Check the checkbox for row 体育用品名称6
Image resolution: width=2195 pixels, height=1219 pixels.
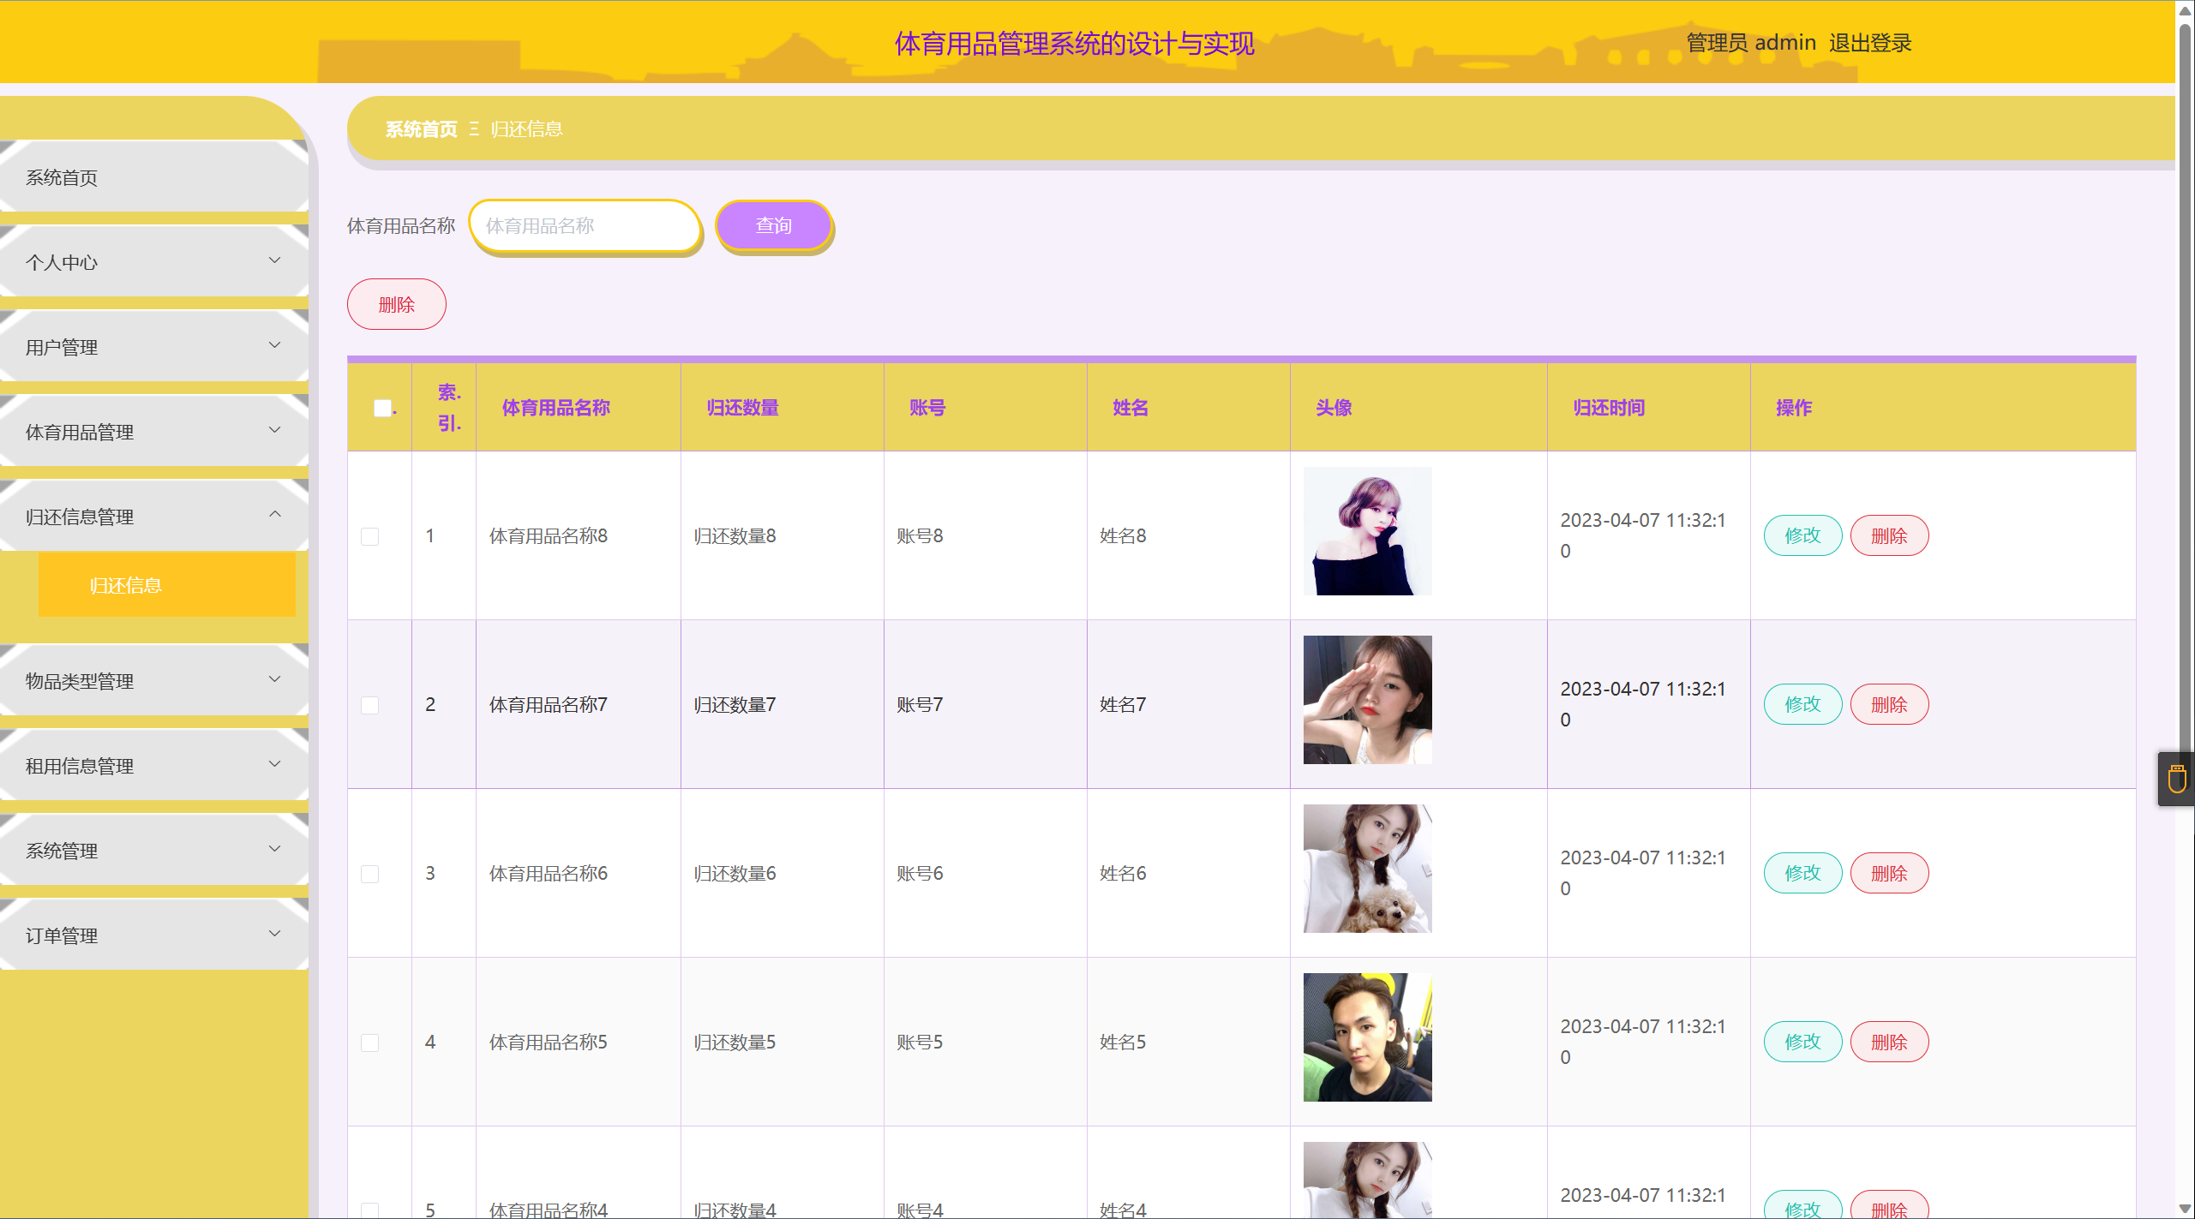(x=369, y=874)
